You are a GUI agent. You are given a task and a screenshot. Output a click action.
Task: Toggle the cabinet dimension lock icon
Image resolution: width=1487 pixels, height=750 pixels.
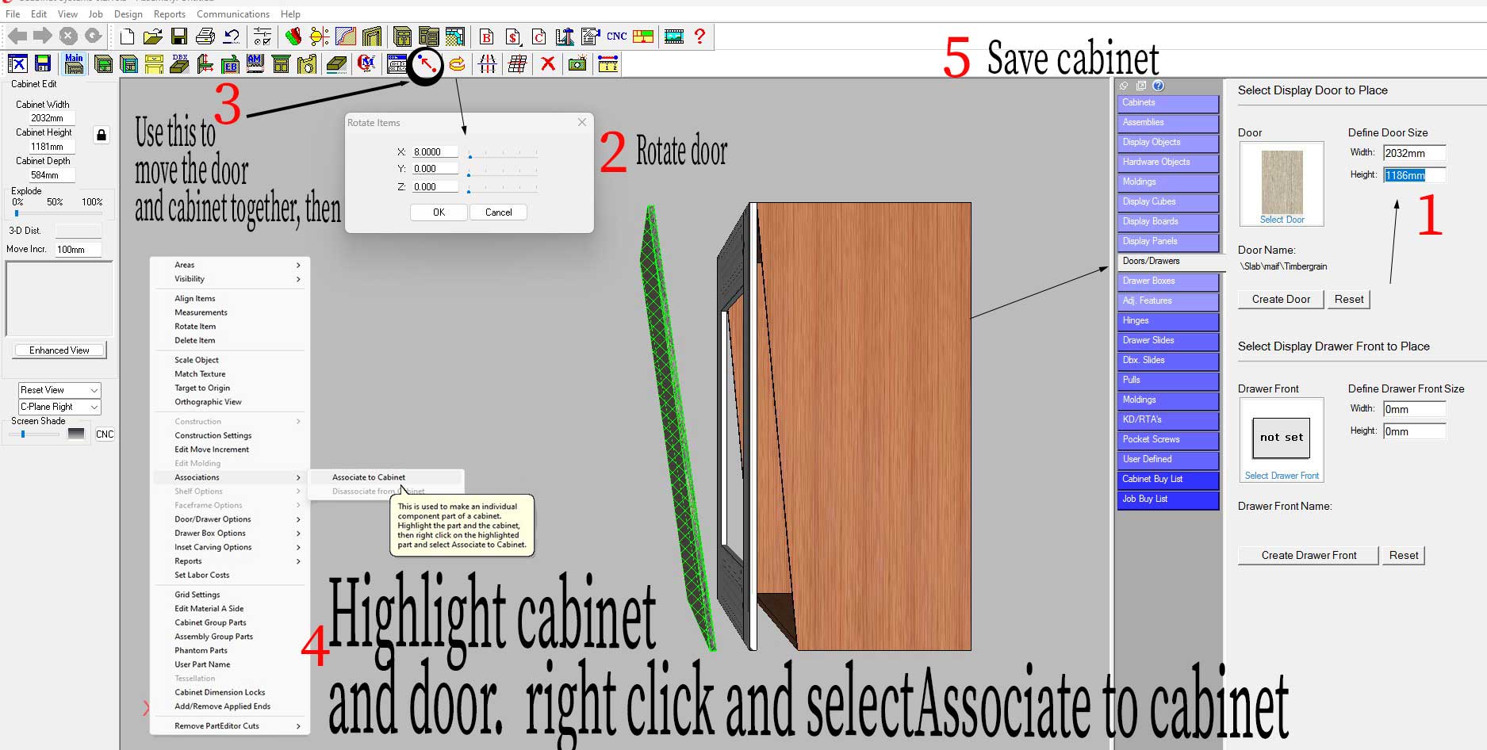[102, 136]
